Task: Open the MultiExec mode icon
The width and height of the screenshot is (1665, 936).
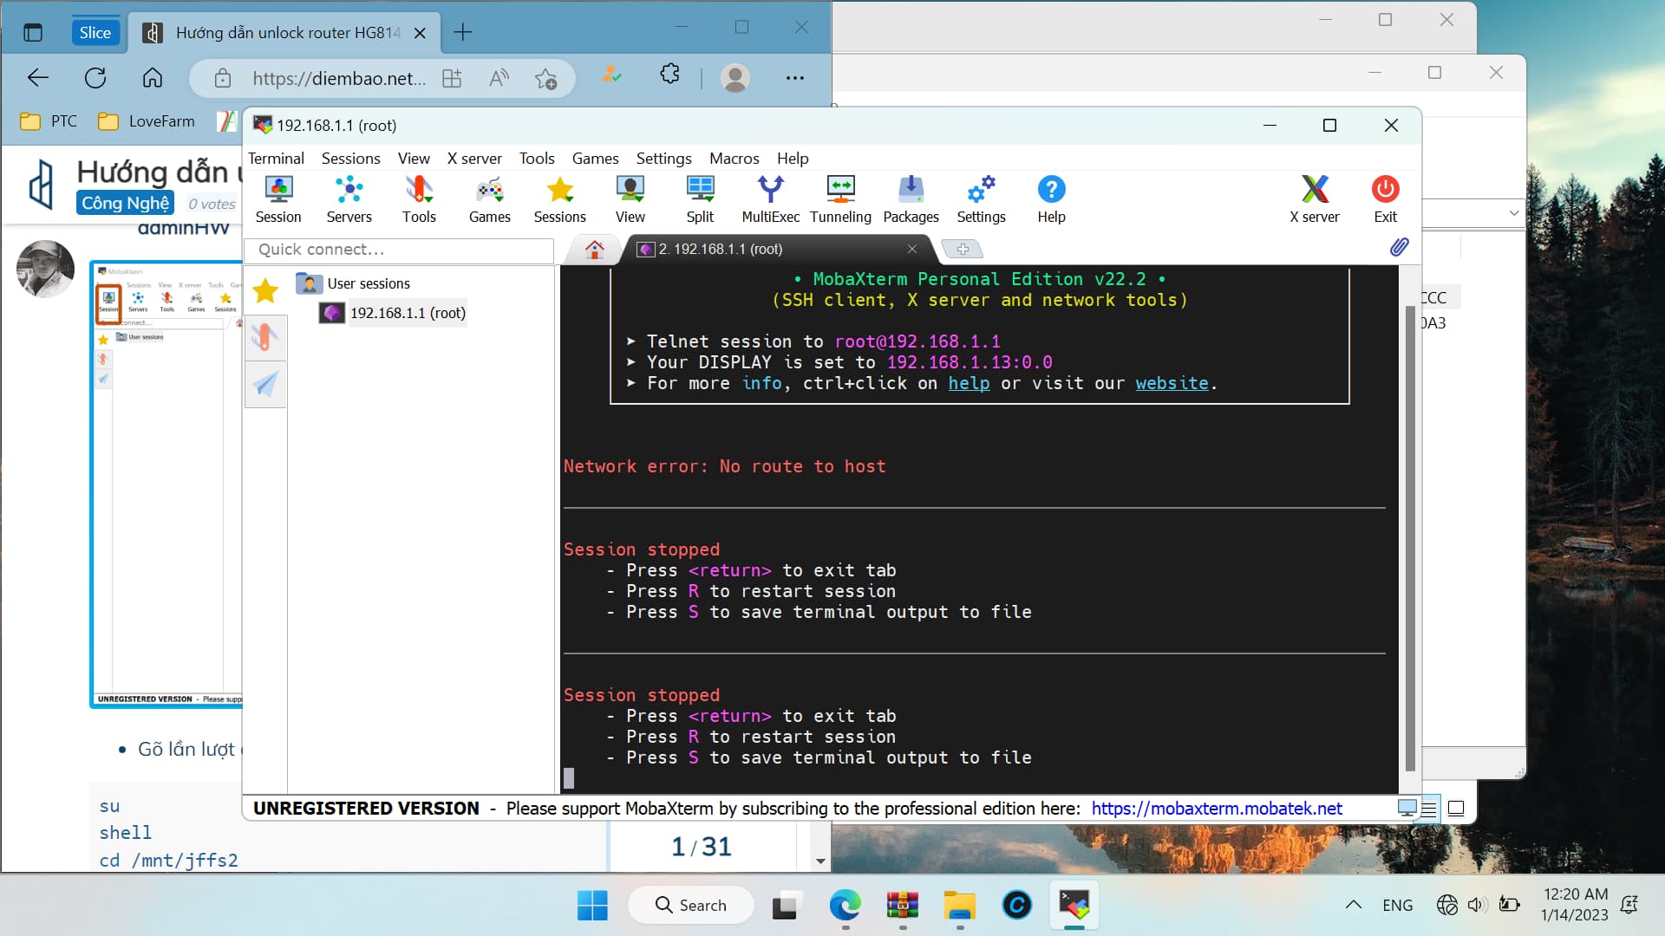Action: tap(770, 199)
